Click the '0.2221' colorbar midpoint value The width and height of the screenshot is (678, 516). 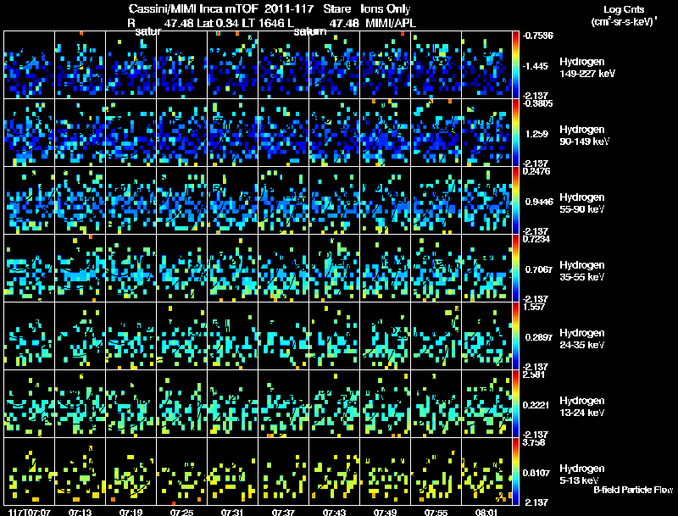click(536, 405)
